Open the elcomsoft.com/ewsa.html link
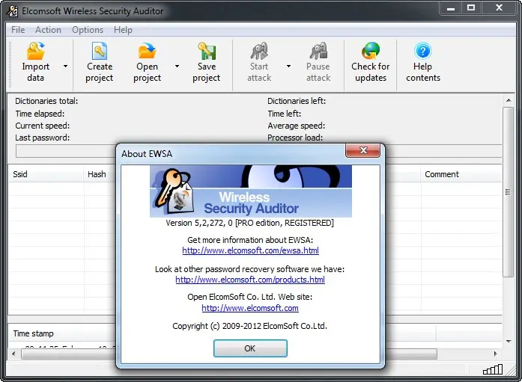Viewport: 522px width, 382px height. tap(250, 250)
